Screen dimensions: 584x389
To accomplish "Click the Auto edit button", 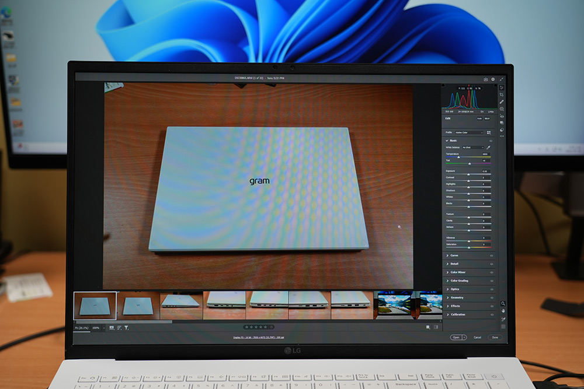I will coord(479,118).
